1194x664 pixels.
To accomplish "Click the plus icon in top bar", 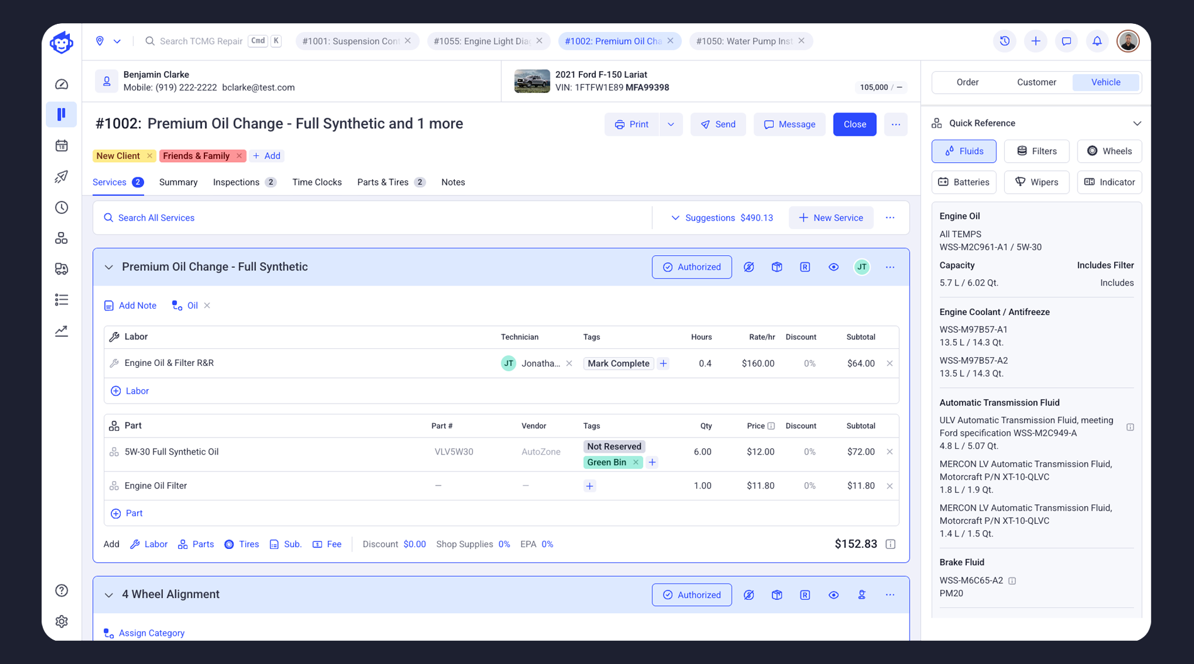I will [1035, 41].
